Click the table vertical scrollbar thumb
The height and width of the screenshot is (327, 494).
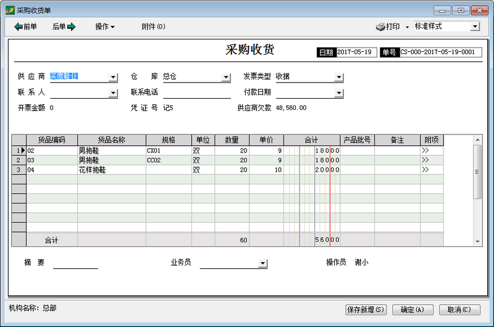[x=477, y=172]
